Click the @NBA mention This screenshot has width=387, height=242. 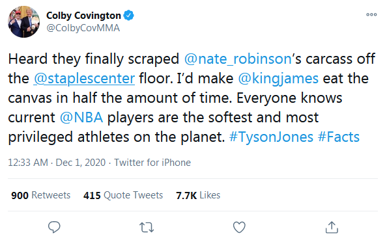coord(81,117)
